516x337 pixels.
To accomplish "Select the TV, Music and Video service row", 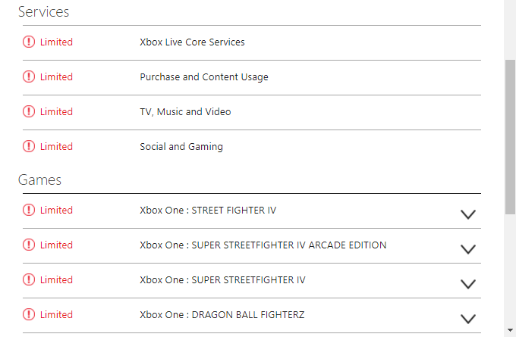I will point(185,112).
